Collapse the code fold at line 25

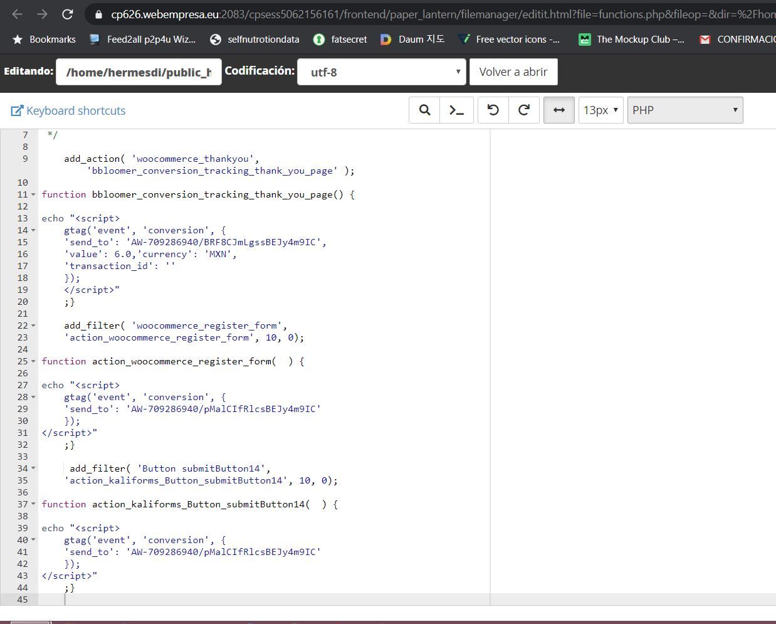coord(33,361)
